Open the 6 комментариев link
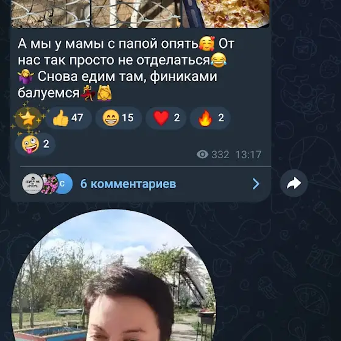 (x=128, y=184)
